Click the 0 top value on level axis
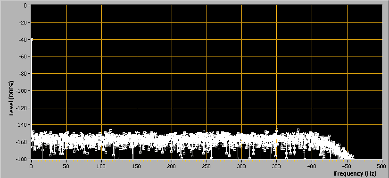The image size is (389, 178). coord(25,5)
